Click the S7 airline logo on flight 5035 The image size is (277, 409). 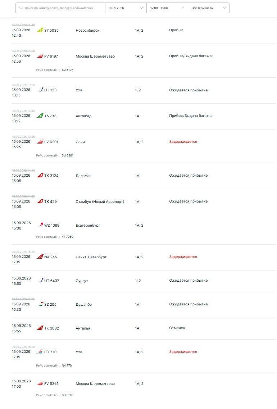click(x=40, y=30)
